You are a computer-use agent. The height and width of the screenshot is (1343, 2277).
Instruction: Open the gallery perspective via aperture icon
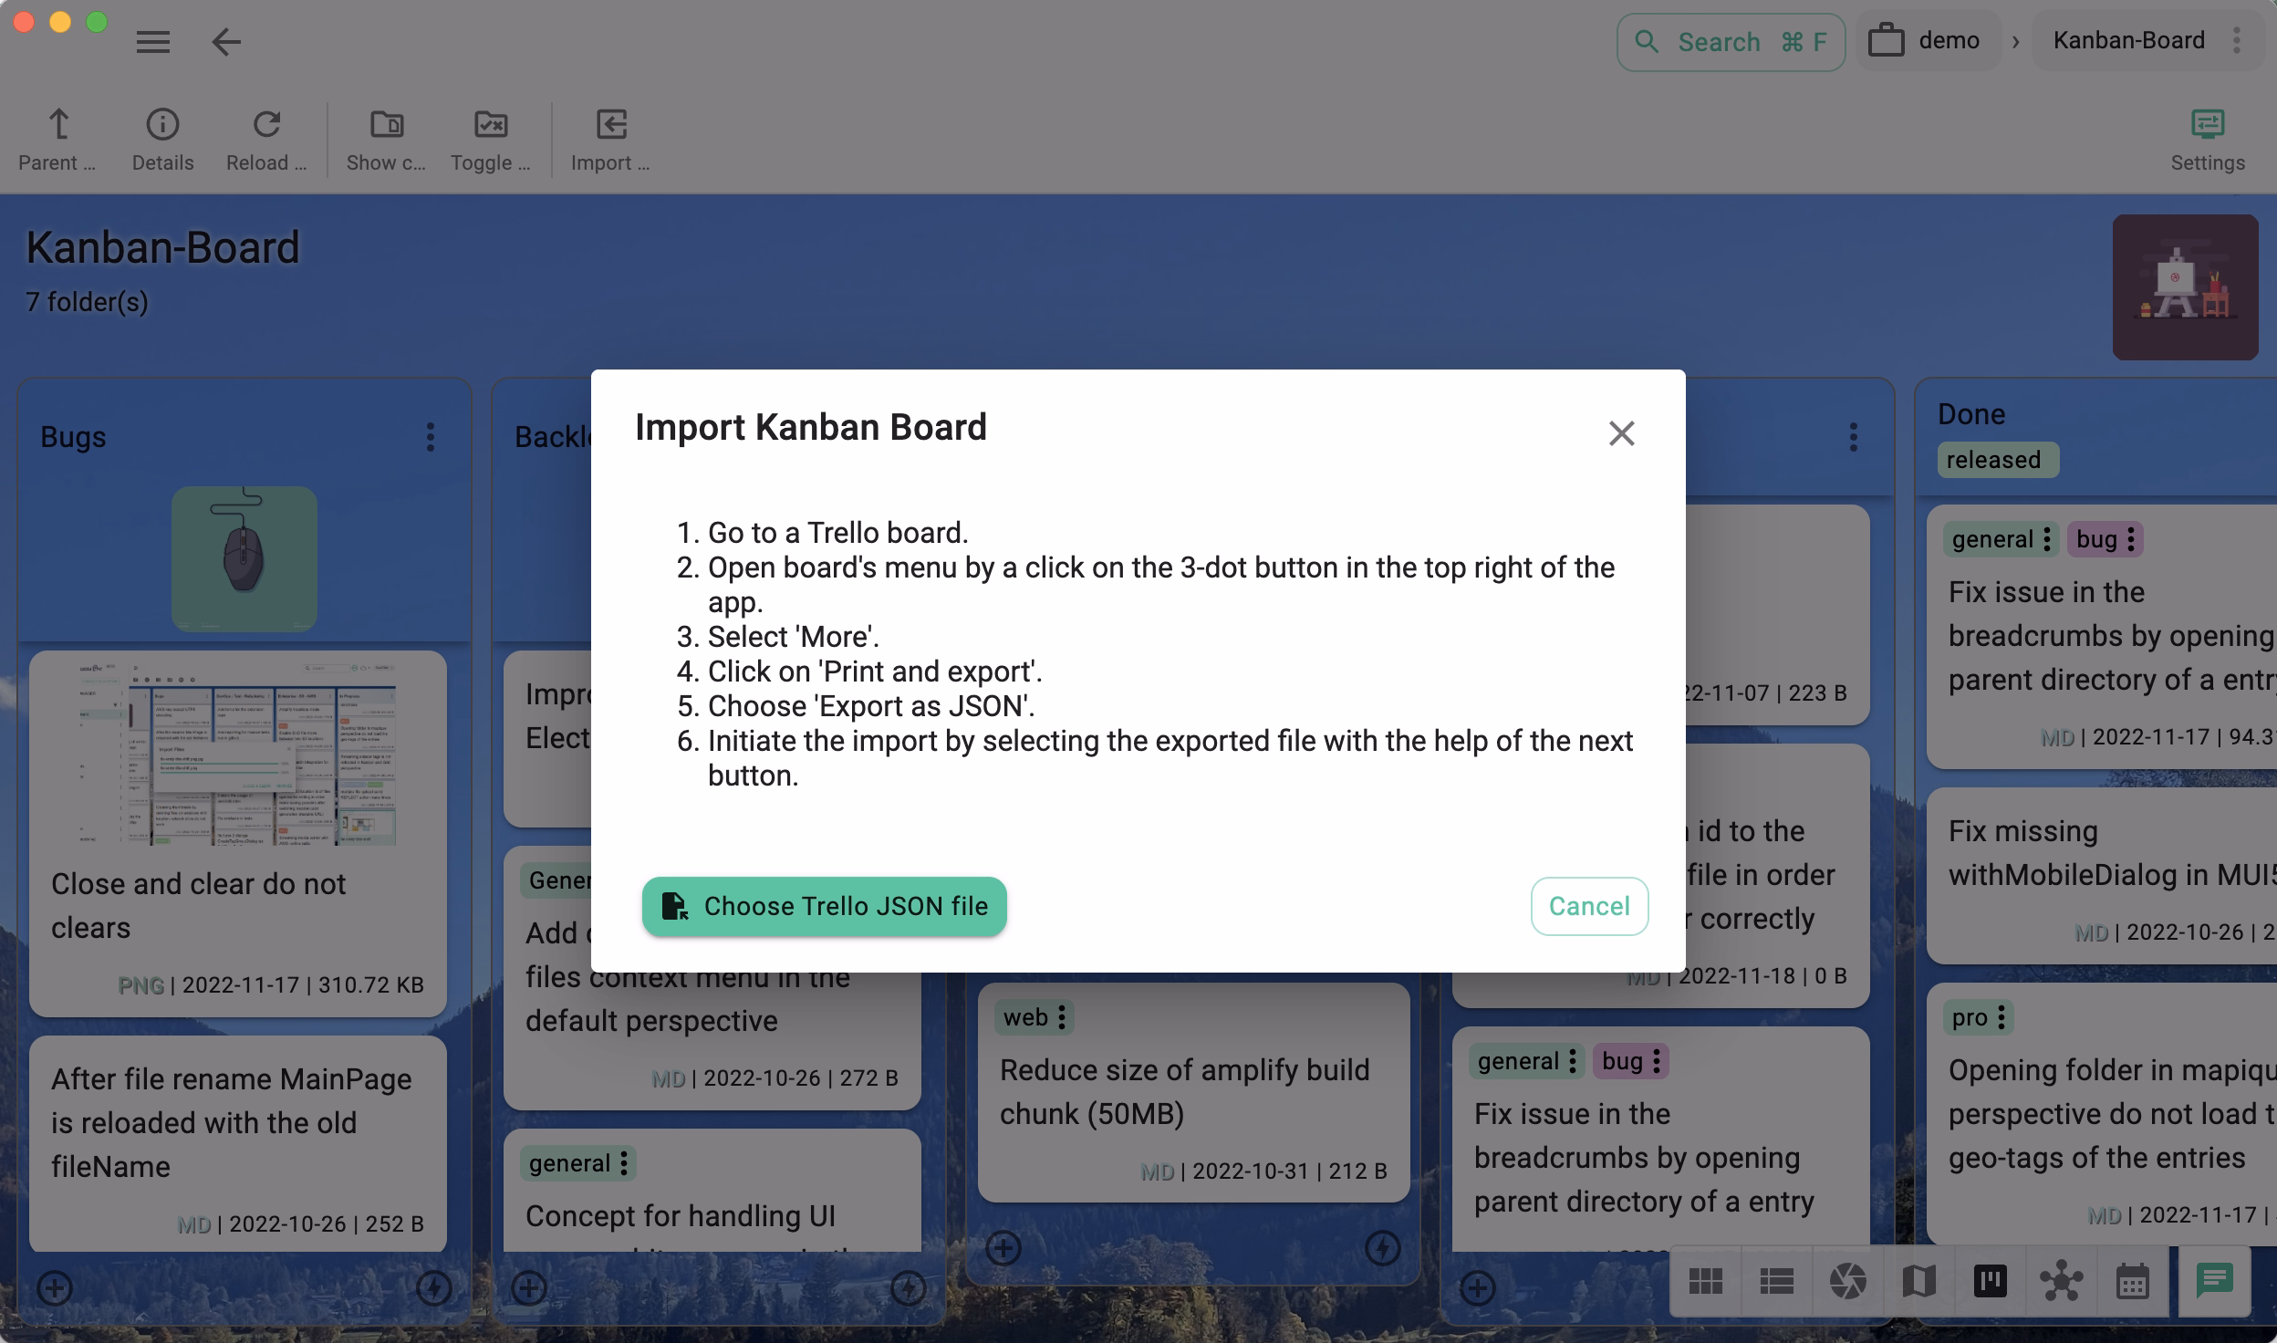click(1846, 1281)
